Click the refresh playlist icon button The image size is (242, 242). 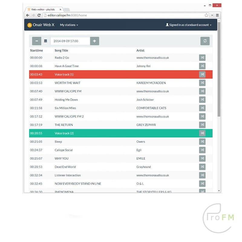(205, 41)
